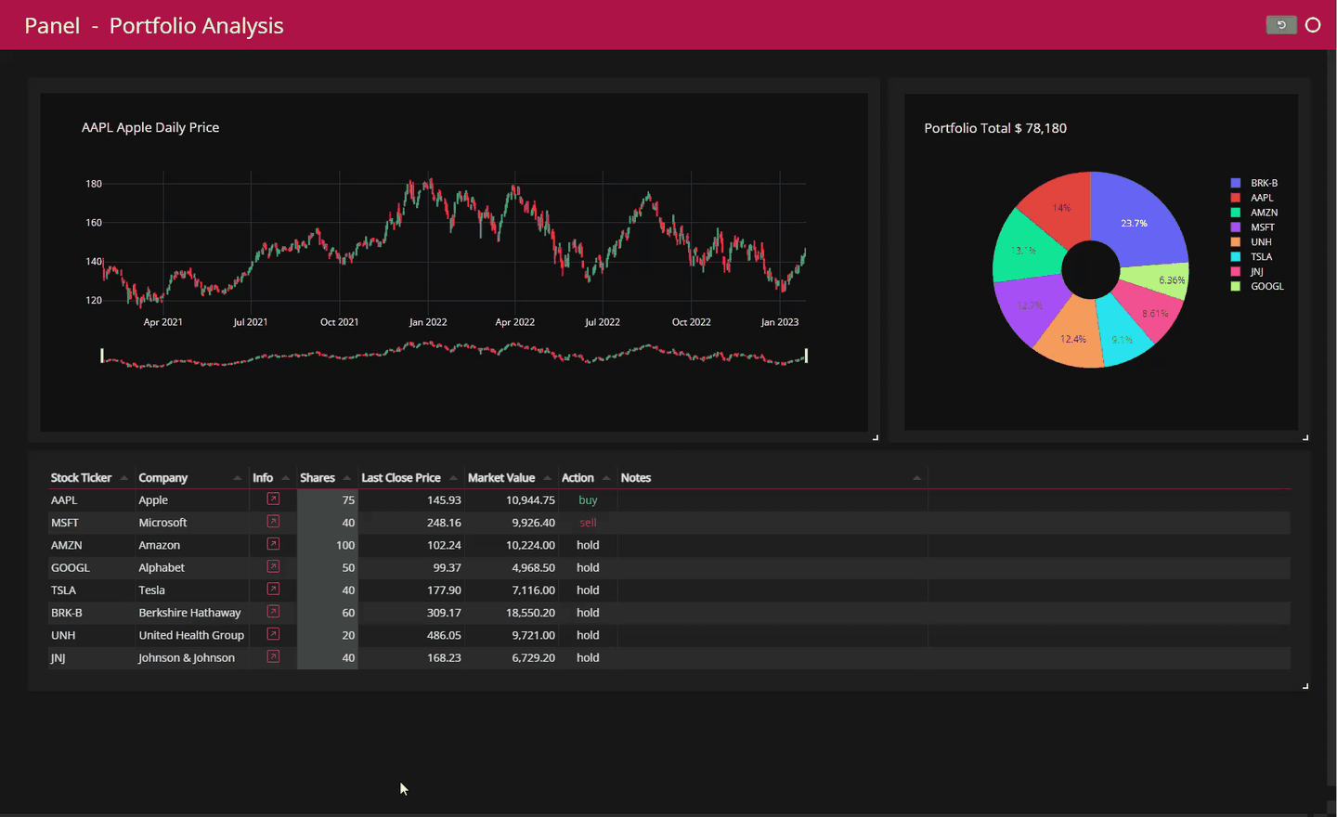Click the sell action for MSFT

click(588, 523)
